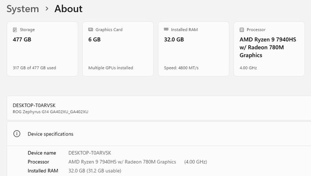Click the Graphics Card icon
Screen dimensions: 311x176
tap(91, 30)
